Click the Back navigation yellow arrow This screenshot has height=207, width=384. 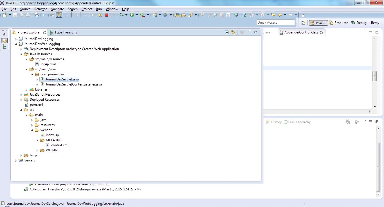pyautogui.click(x=280, y=15)
